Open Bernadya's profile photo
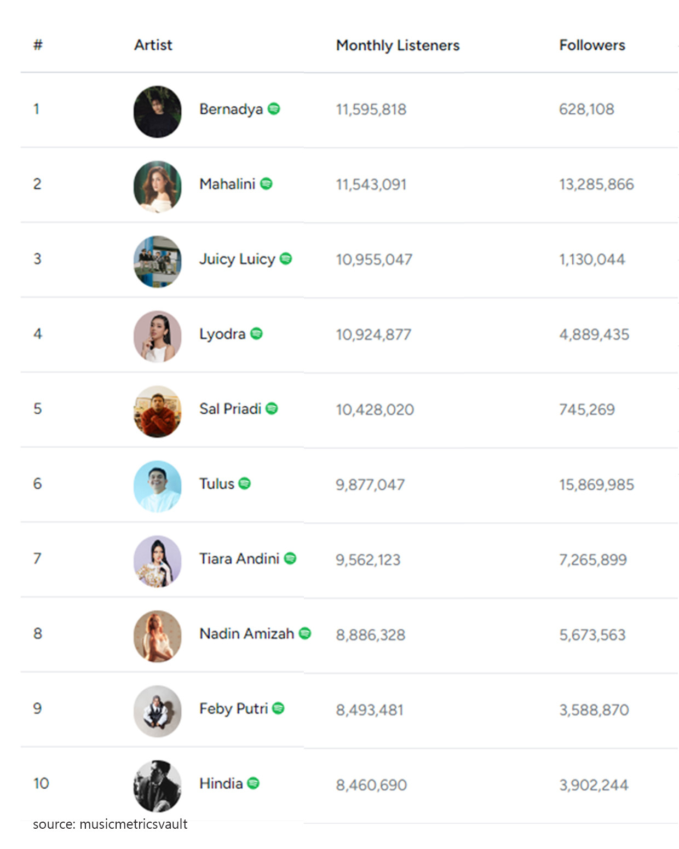Screen dimensions: 679x849 pyautogui.click(x=158, y=112)
